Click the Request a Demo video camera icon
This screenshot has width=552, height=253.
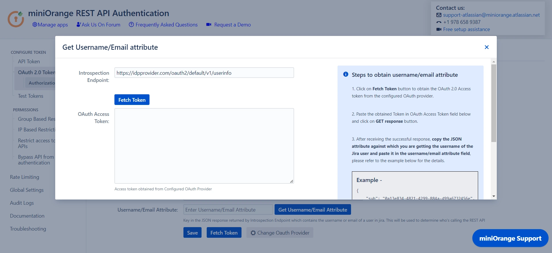tap(209, 25)
